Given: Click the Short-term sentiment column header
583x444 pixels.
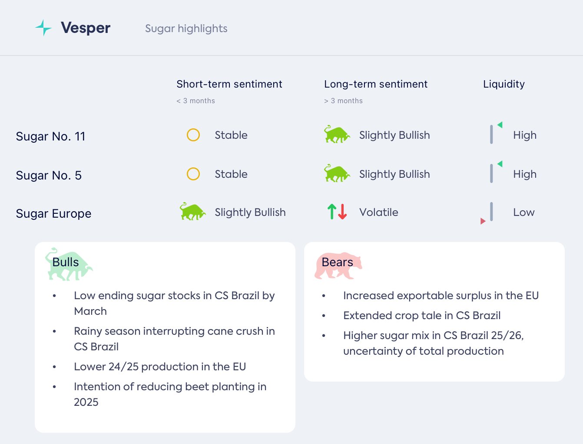Looking at the screenshot, I should coord(229,84).
